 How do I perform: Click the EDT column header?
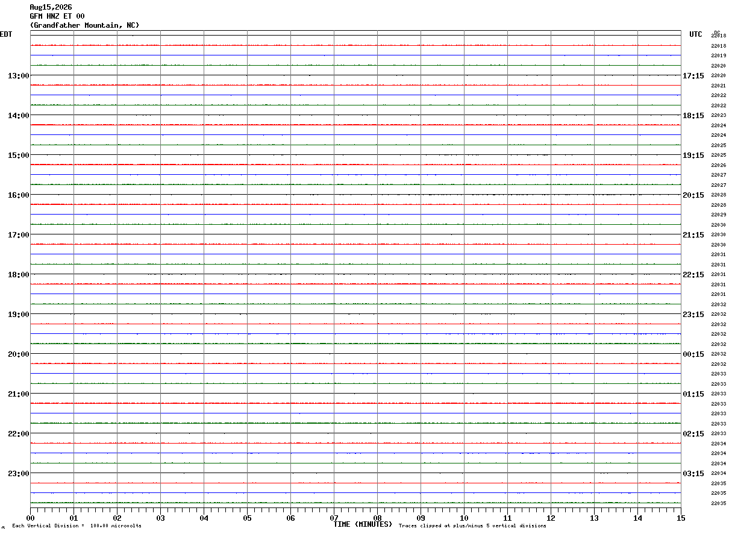5,34
